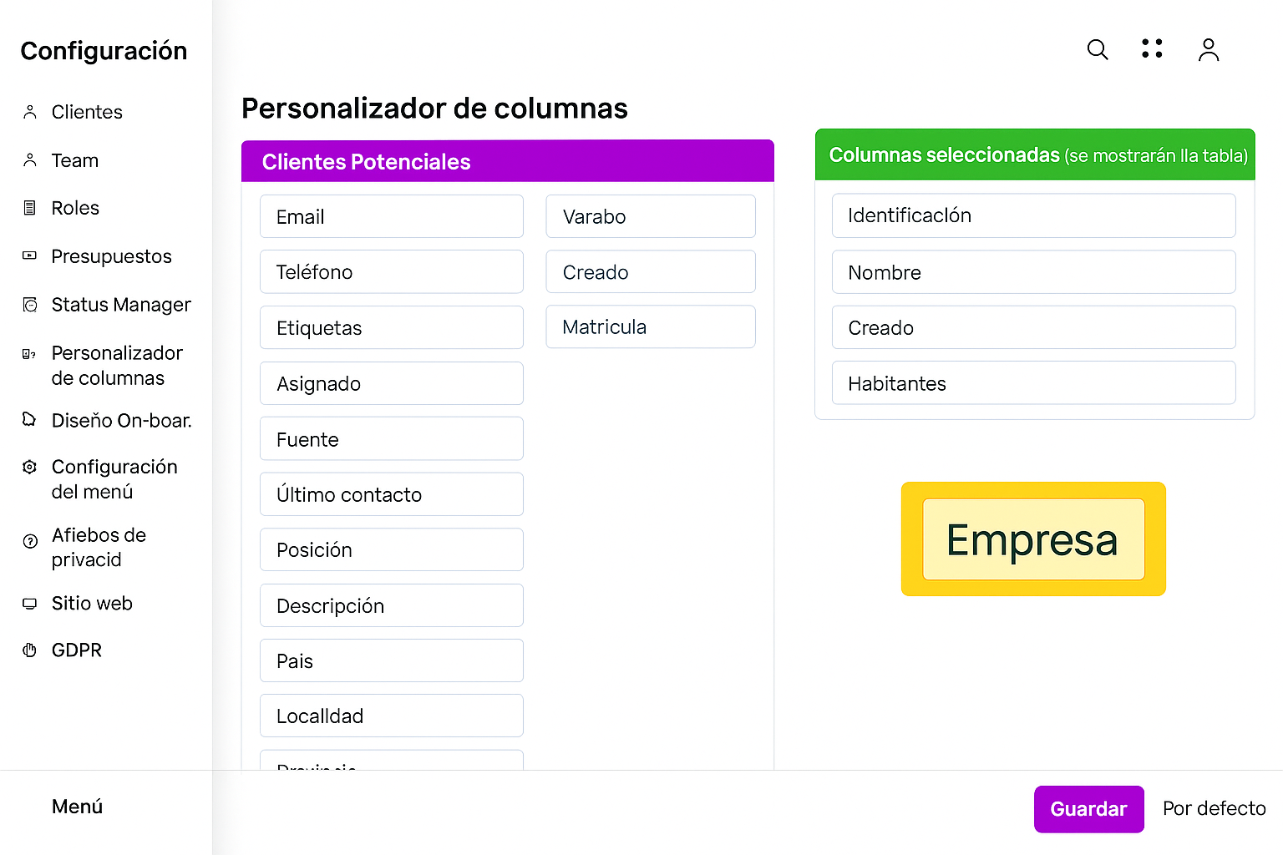Open Team in the sidebar menu
1283x855 pixels.
(x=75, y=160)
